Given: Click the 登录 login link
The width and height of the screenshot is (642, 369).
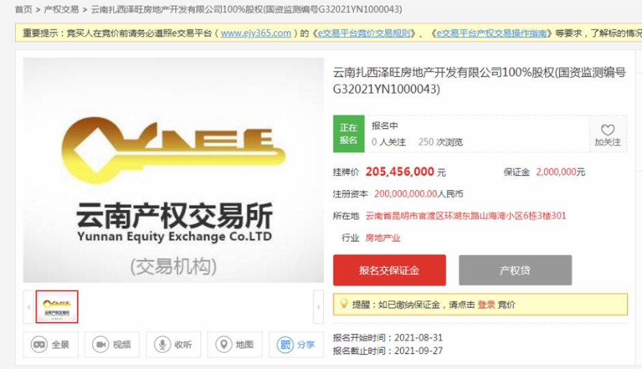Looking at the screenshot, I should click(486, 305).
